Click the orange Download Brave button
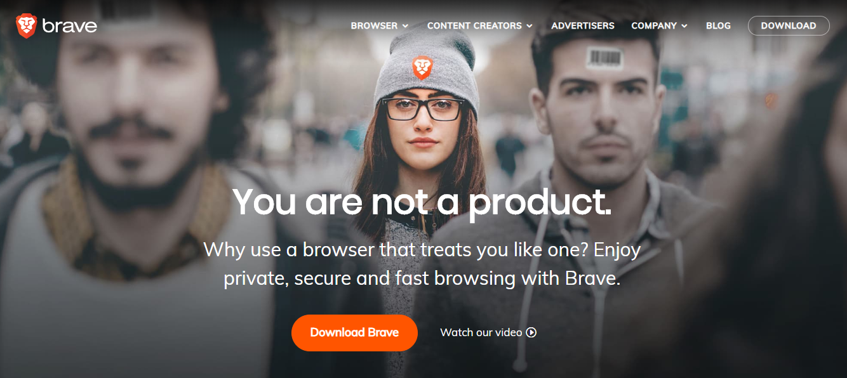Image resolution: width=847 pixels, height=378 pixels. tap(354, 332)
